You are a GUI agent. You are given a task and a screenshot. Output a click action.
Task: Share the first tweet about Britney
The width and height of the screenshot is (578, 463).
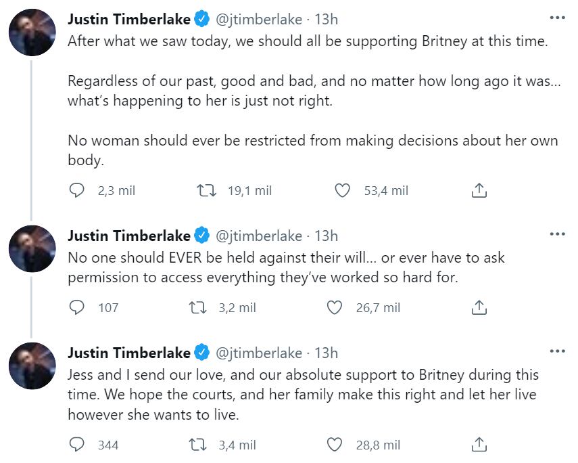coord(479,191)
